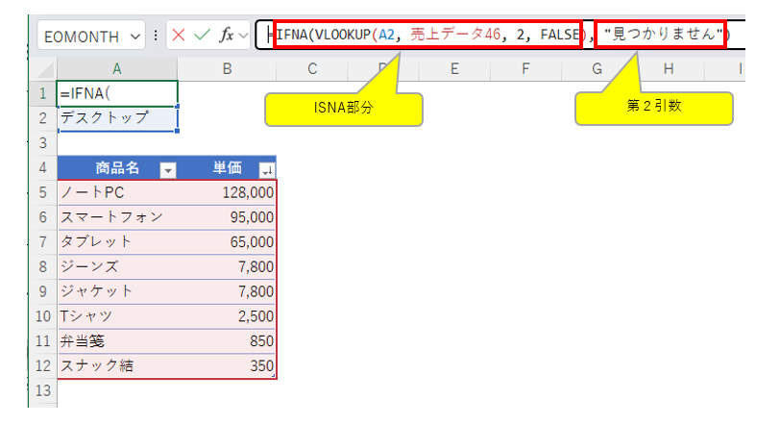Click cell A1 with =IFNA( formula
Screen dimensions: 780x425
click(x=117, y=94)
